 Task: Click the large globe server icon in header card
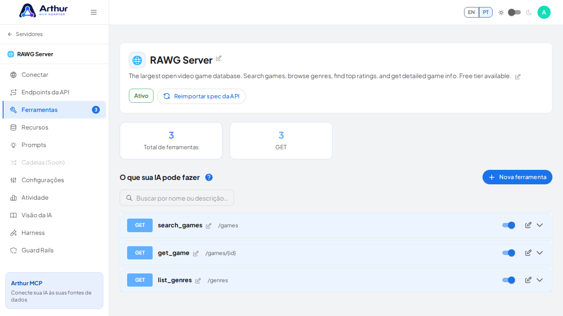(x=137, y=60)
